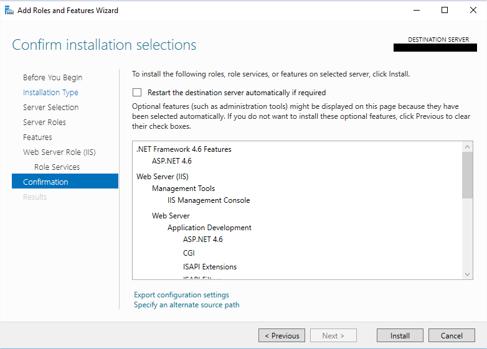Click the Install button
Image resolution: width=487 pixels, height=349 pixels.
(400, 335)
